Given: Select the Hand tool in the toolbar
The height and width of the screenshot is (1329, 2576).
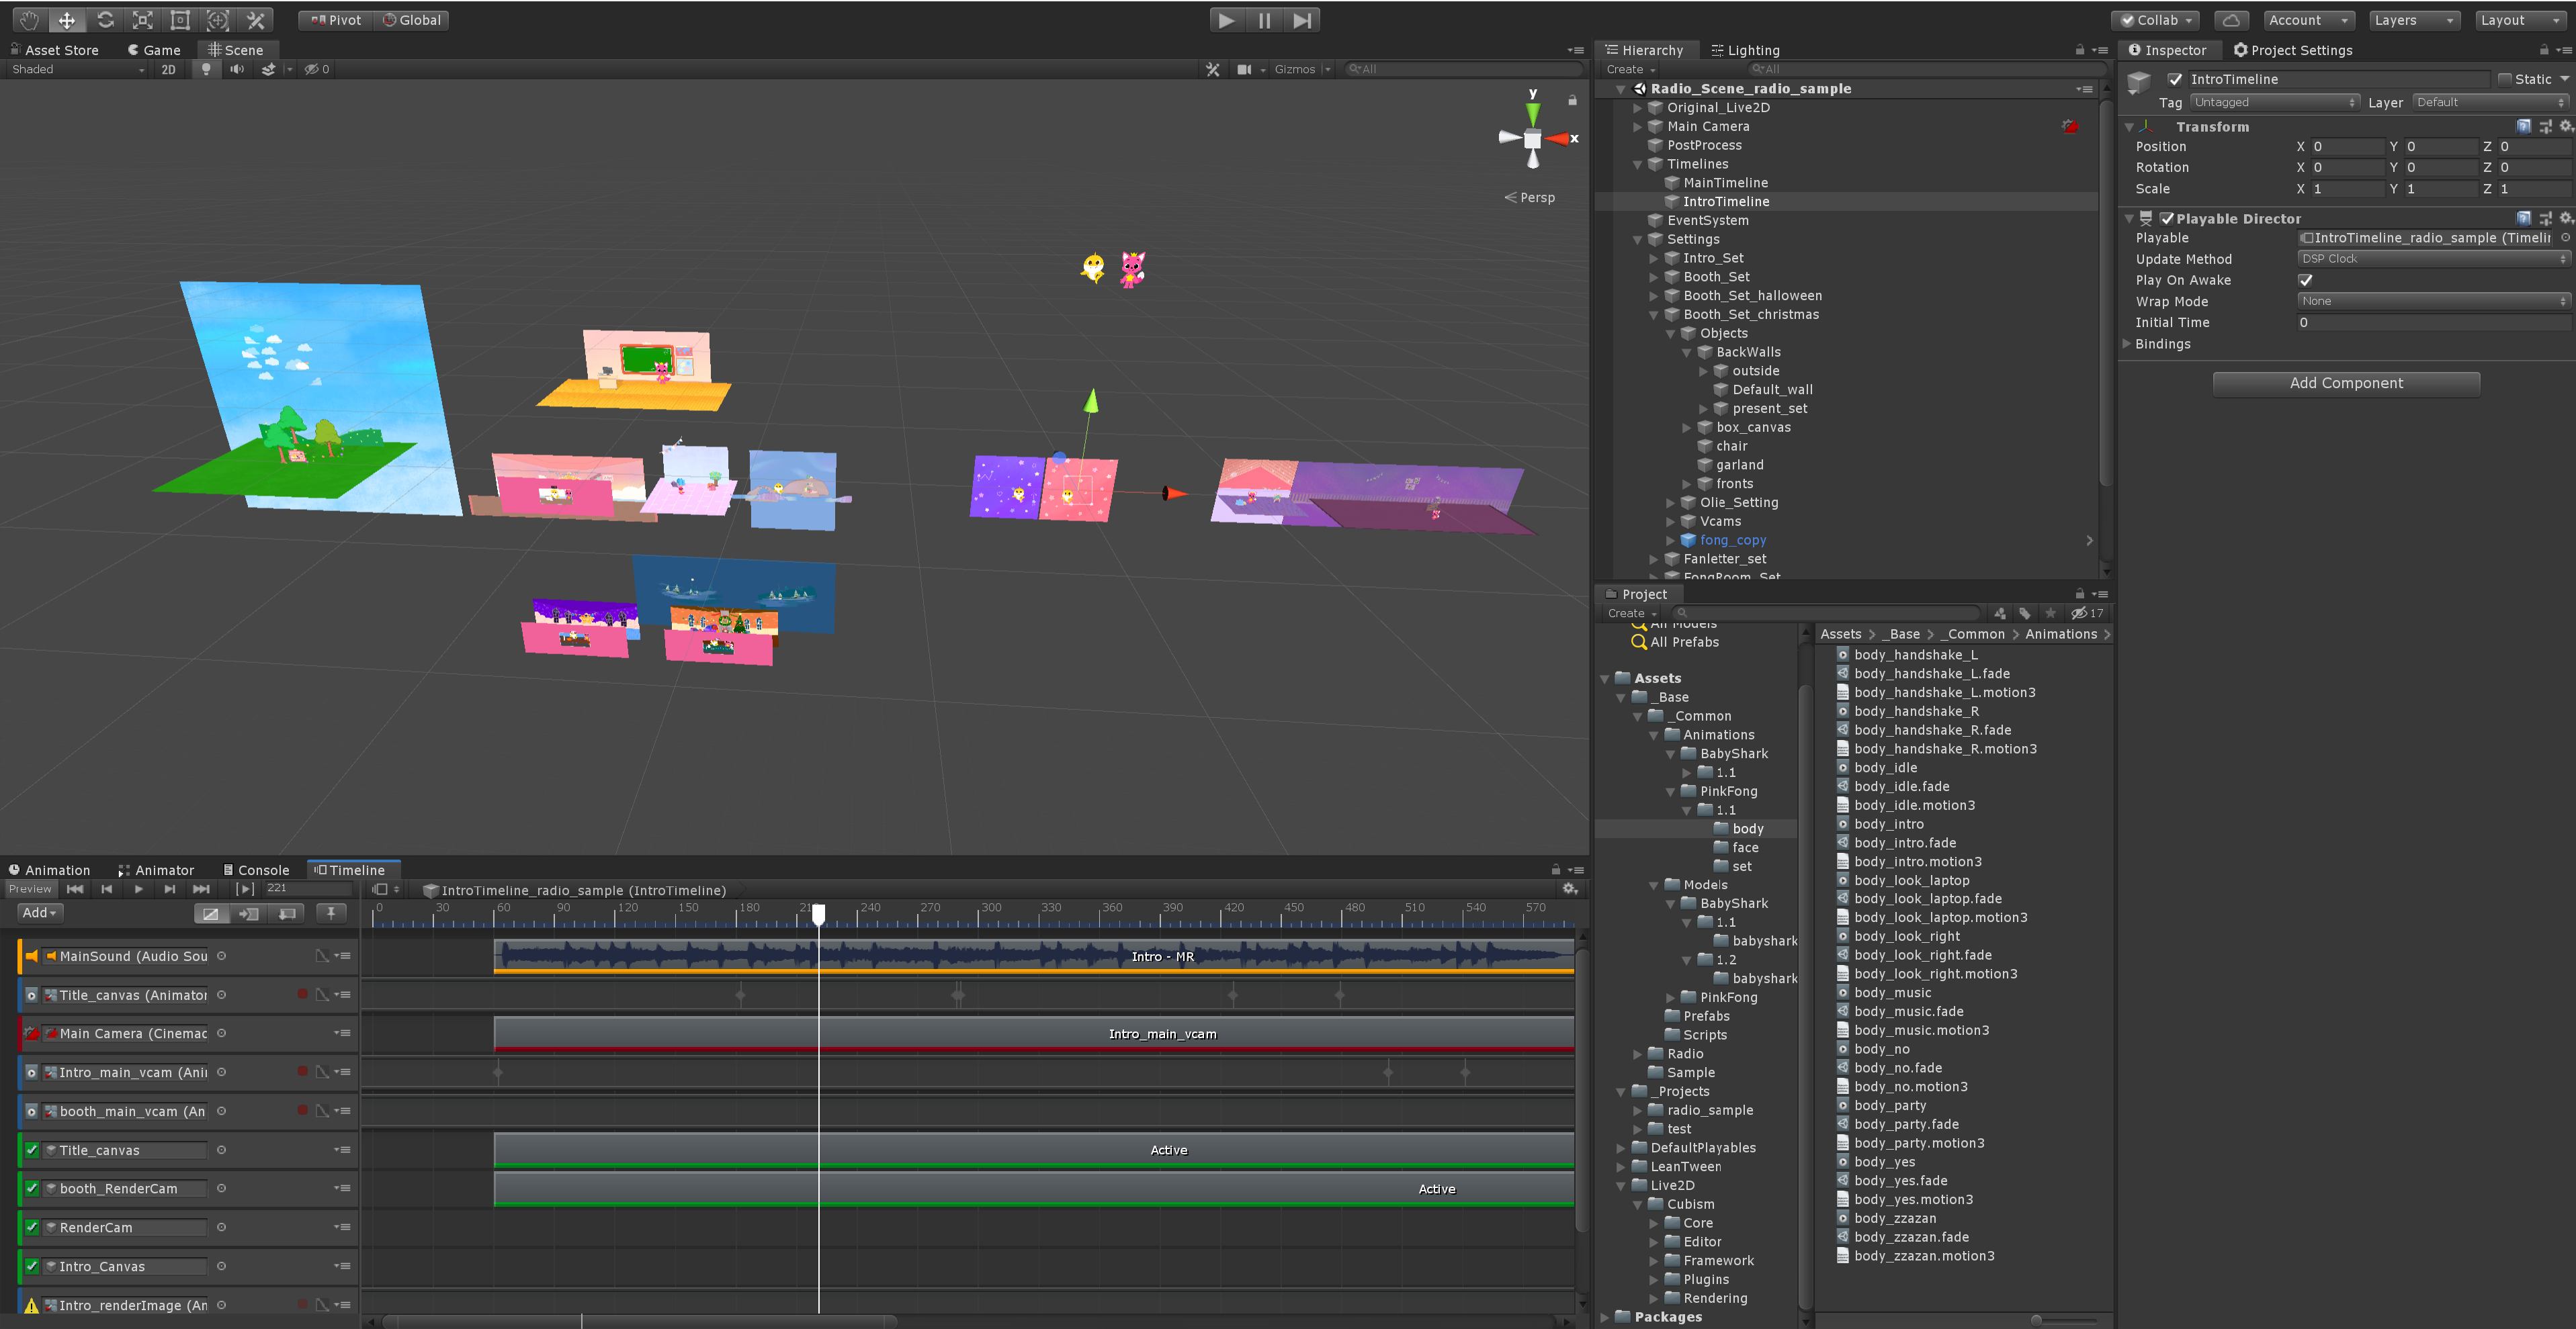Looking at the screenshot, I should (x=29, y=20).
